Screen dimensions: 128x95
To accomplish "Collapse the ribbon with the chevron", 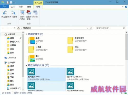I will pyautogui.click(x=123, y=7).
